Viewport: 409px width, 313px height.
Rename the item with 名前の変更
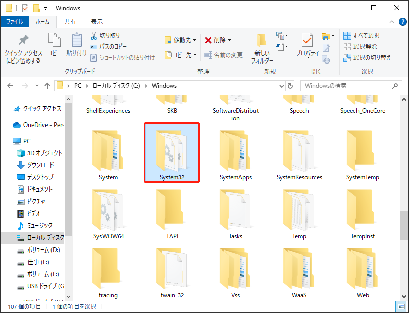[223, 55]
